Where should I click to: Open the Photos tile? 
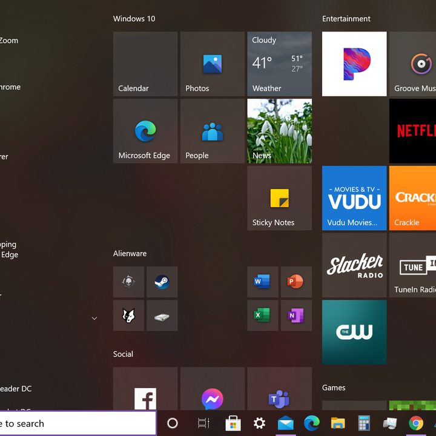click(212, 64)
